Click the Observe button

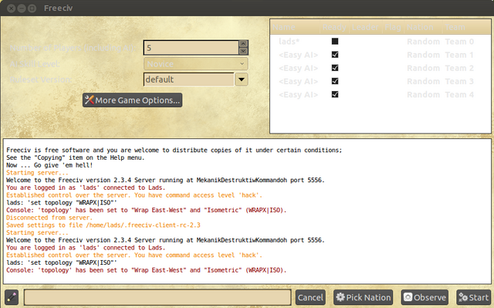pyautogui.click(x=425, y=297)
